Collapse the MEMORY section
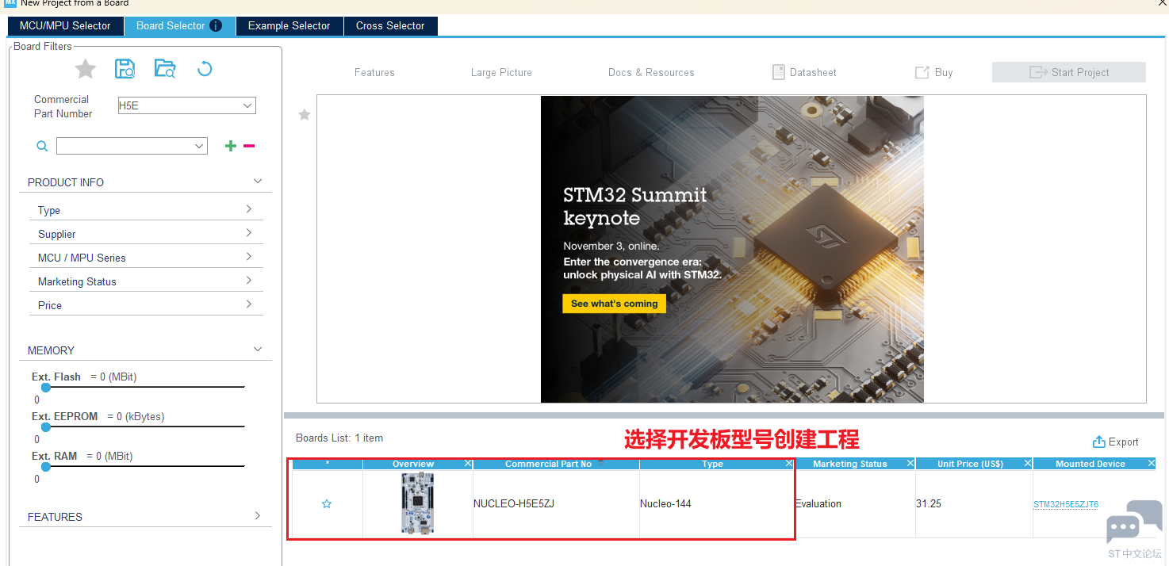 (258, 350)
